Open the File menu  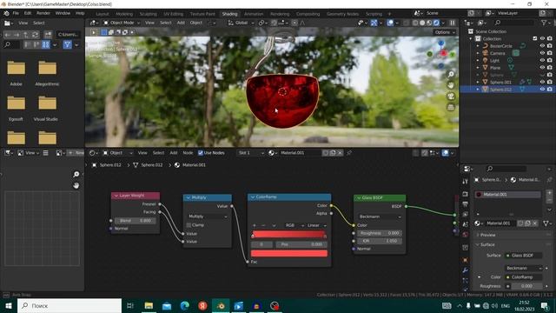click(16, 13)
